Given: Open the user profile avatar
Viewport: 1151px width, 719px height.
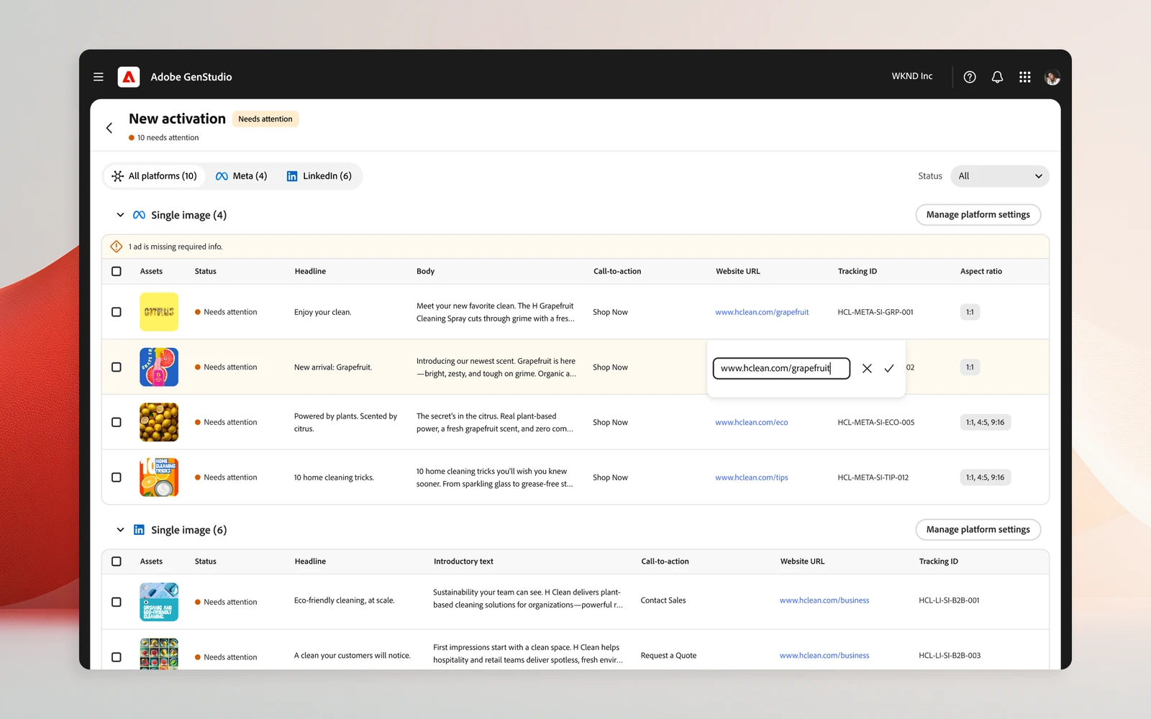Looking at the screenshot, I should [1052, 77].
